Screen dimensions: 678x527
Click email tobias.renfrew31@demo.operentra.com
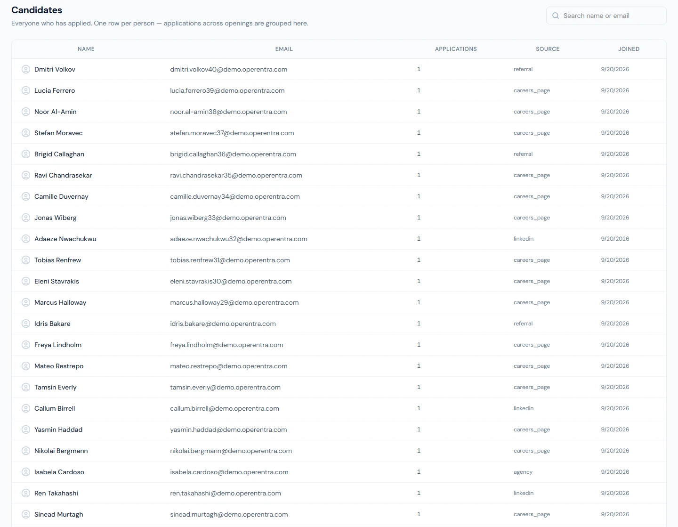point(230,260)
